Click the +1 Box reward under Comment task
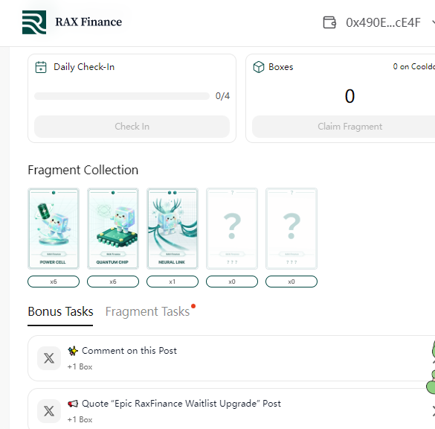 pyautogui.click(x=80, y=366)
